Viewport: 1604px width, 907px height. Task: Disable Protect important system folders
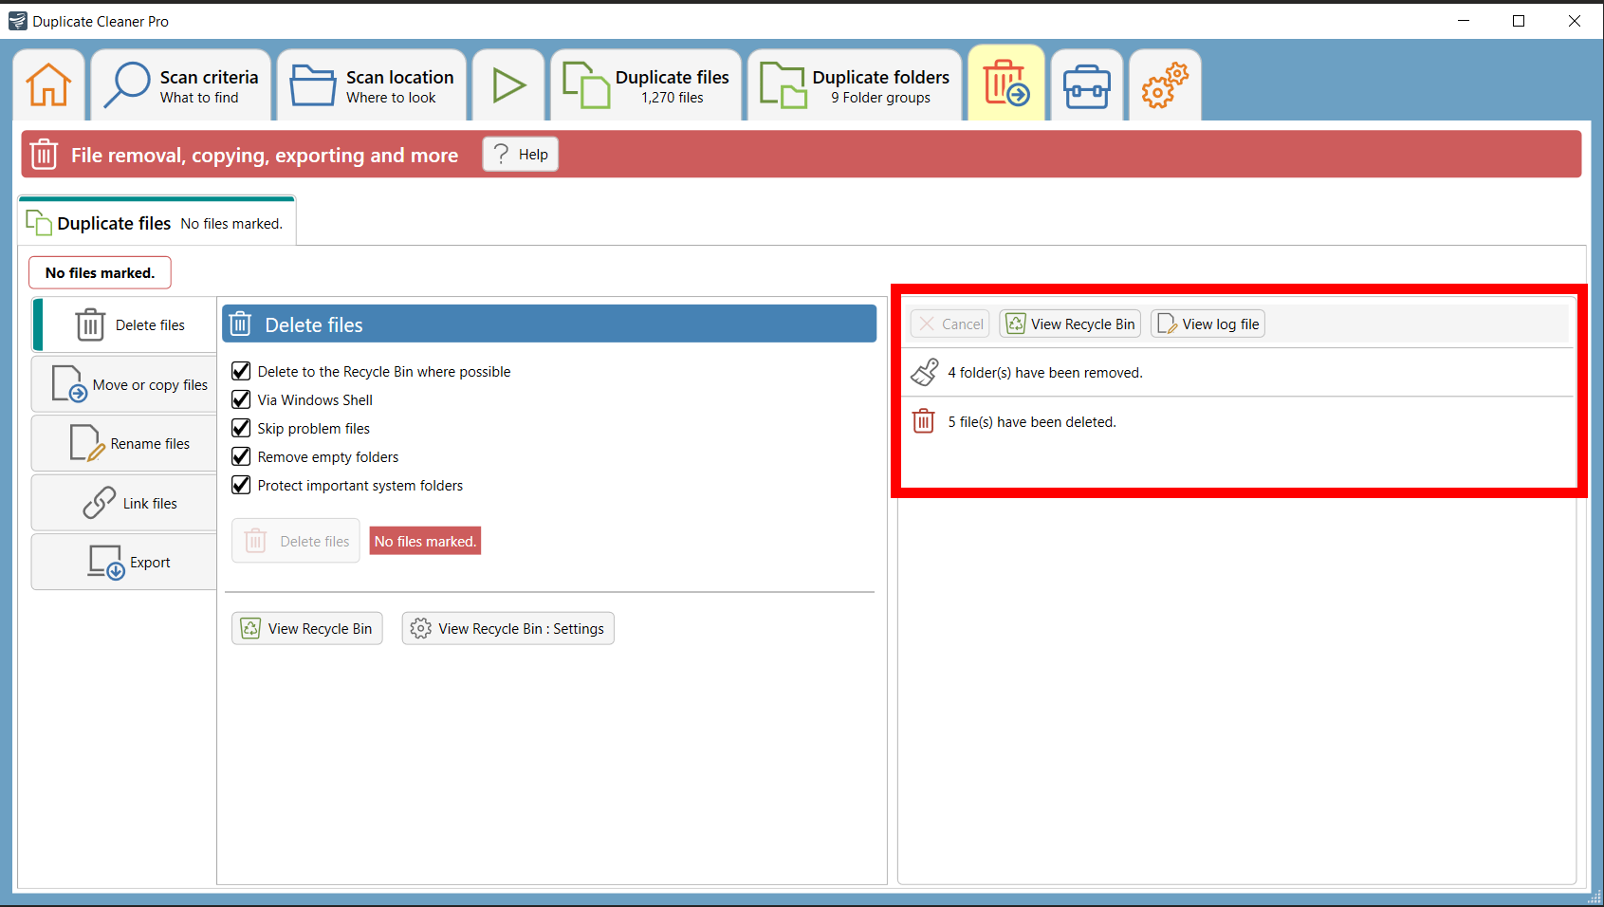click(x=241, y=485)
